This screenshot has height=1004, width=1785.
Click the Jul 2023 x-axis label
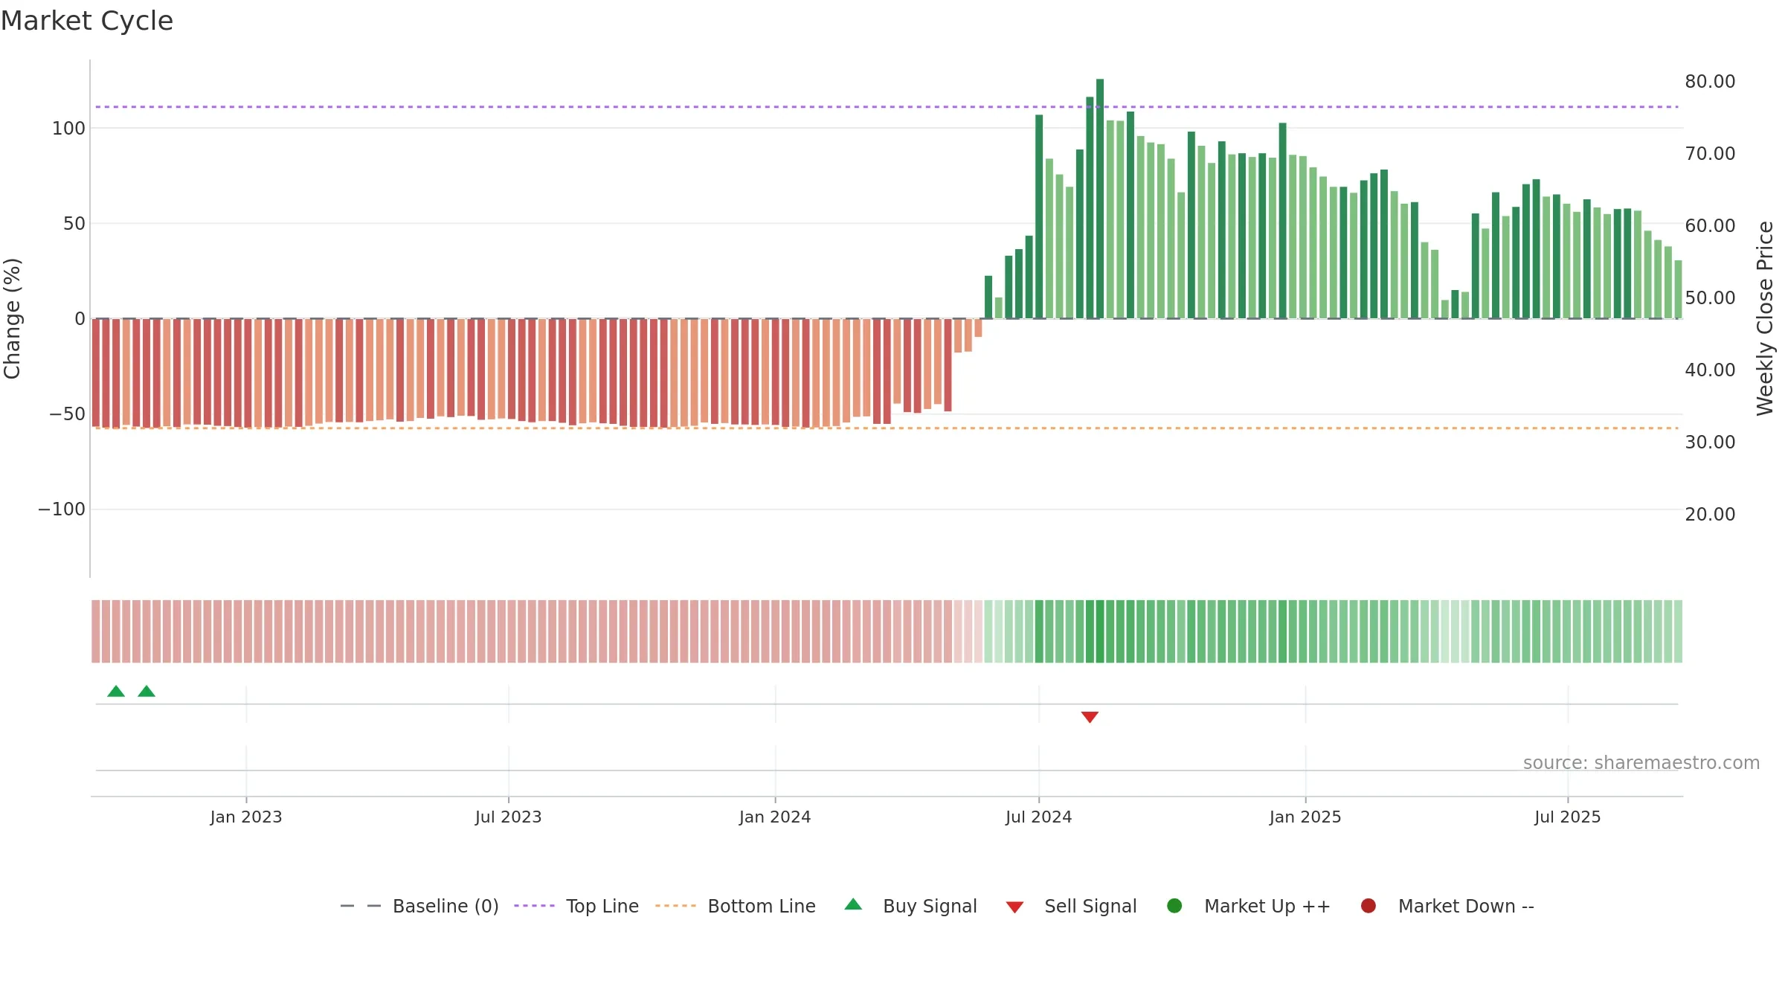509,817
